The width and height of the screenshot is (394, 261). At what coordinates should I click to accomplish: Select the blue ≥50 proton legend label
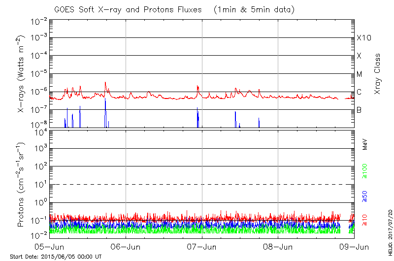point(365,196)
